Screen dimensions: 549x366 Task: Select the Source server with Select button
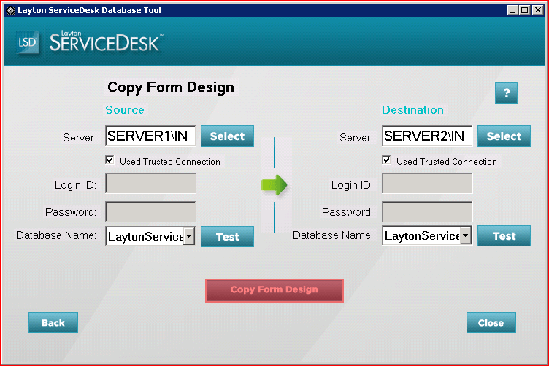point(227,136)
